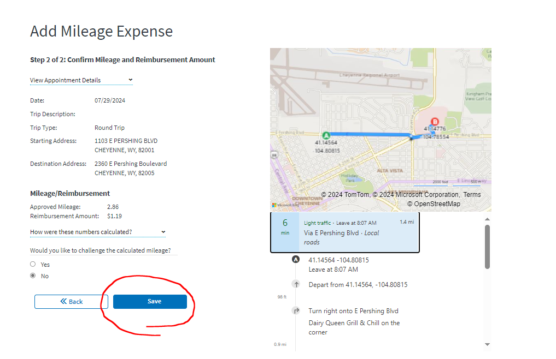The image size is (556, 359).
Task: Click the green A start marker on map
Action: pyautogui.click(x=326, y=135)
